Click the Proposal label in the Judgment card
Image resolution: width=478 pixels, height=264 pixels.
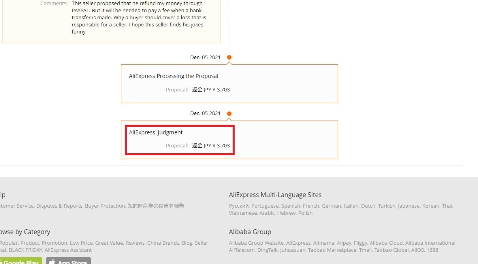(177, 146)
